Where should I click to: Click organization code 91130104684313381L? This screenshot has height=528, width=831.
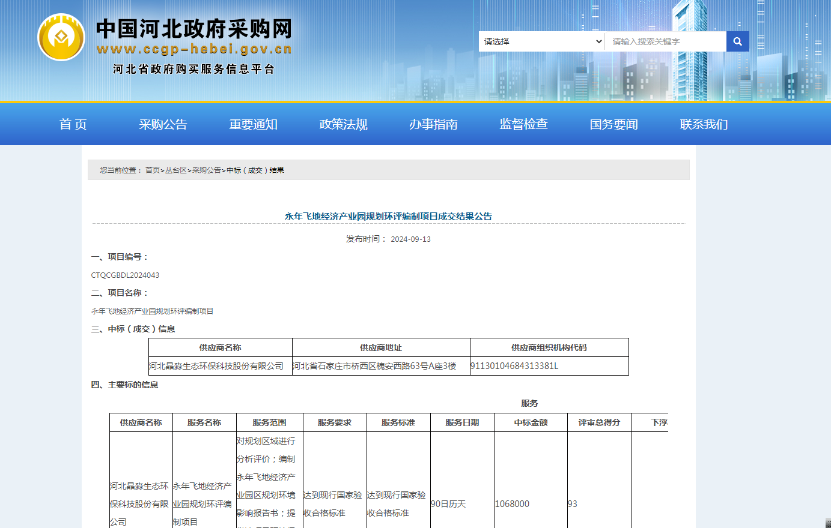514,366
